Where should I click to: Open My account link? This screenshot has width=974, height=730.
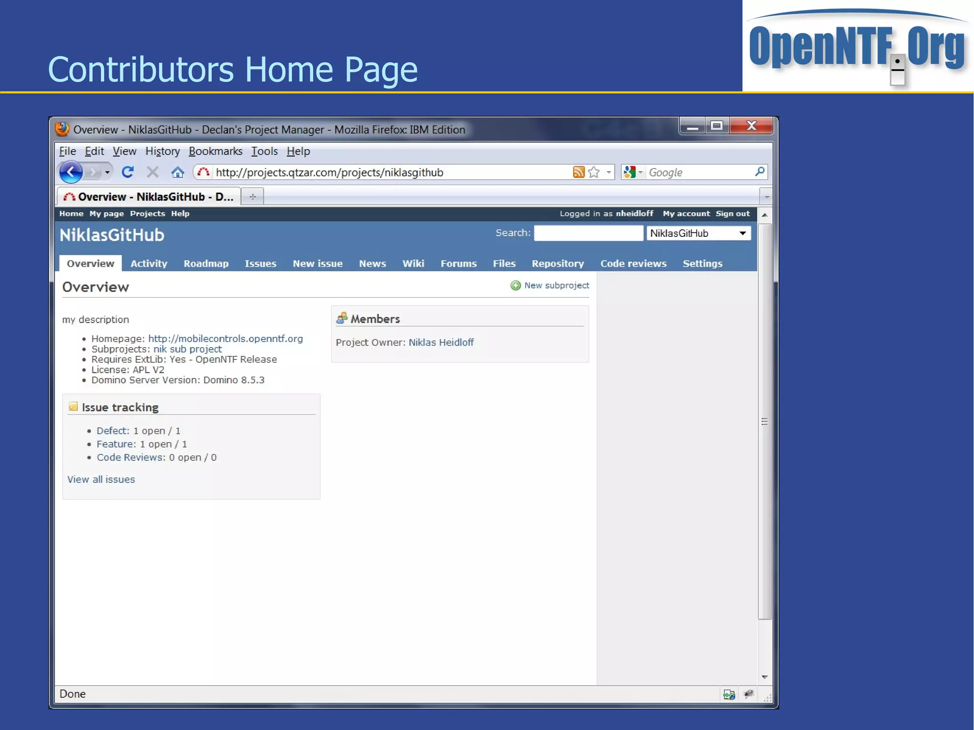pos(686,214)
